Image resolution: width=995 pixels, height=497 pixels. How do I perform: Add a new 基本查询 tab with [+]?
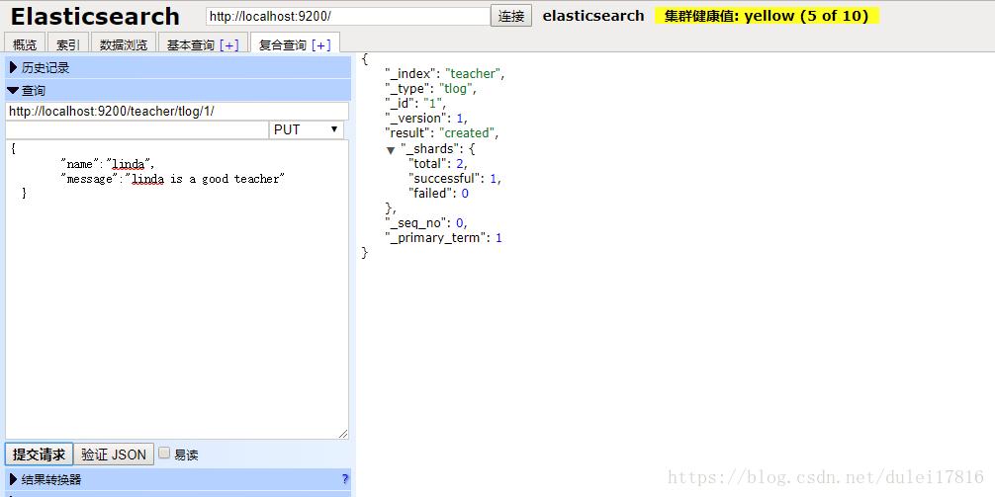229,45
